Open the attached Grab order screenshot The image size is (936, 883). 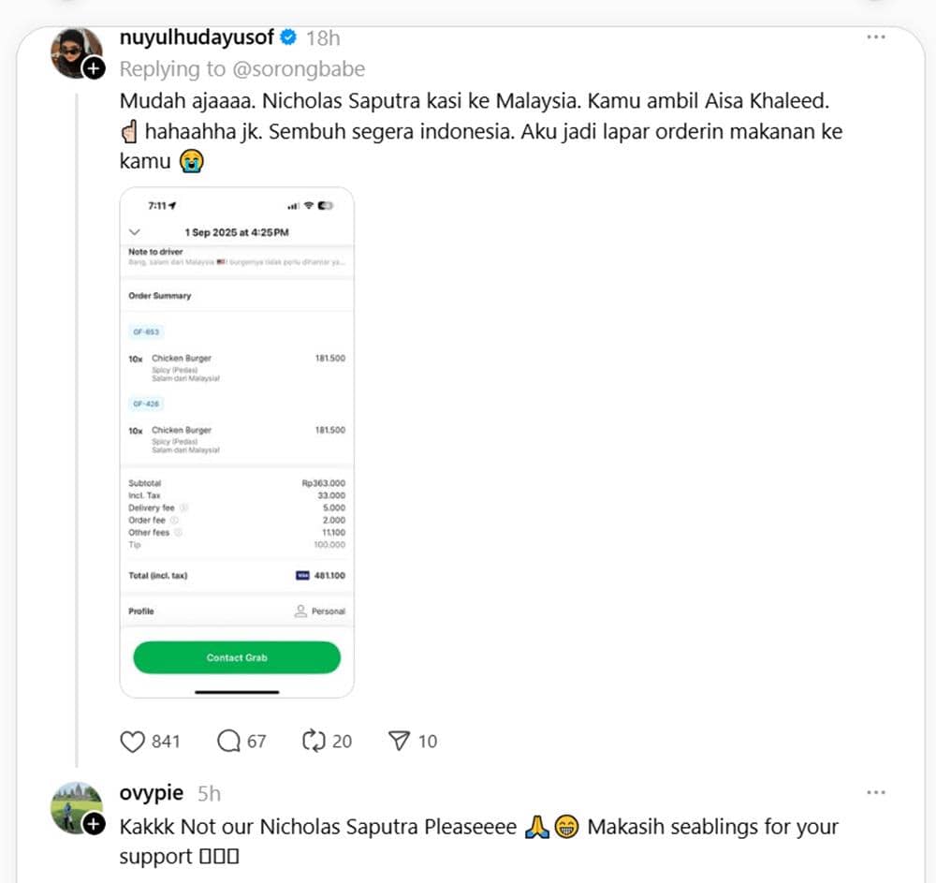[237, 442]
